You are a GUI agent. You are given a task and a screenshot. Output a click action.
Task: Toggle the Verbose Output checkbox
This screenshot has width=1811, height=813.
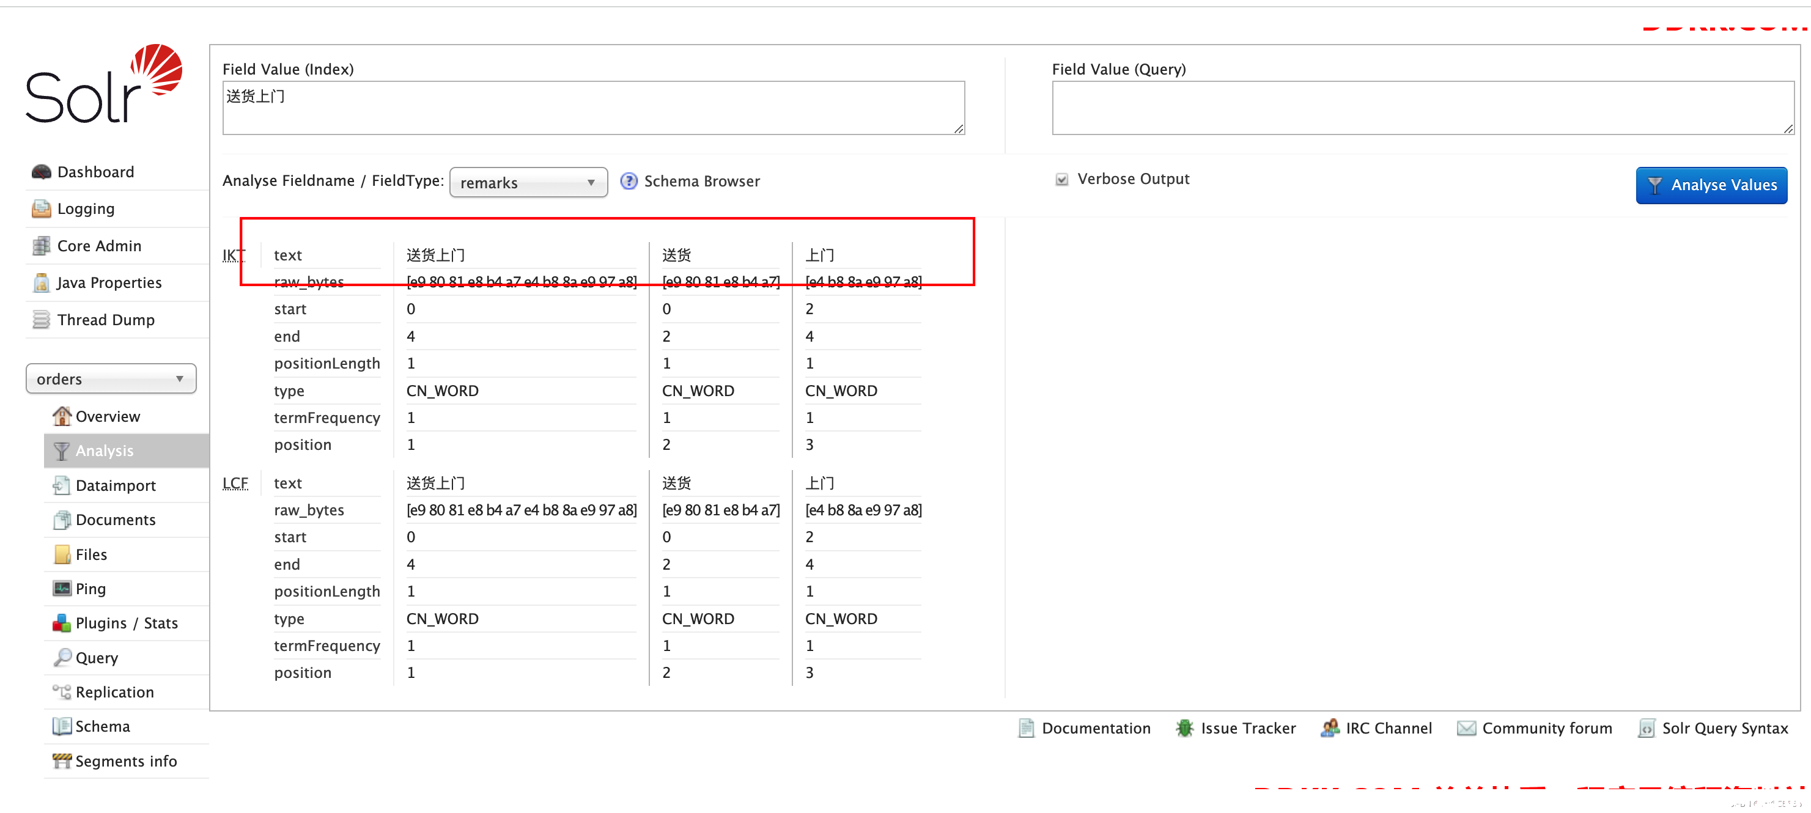click(1061, 179)
